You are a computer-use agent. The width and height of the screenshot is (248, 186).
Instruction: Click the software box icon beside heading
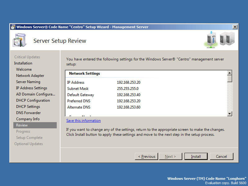pyautogui.click(x=20, y=40)
